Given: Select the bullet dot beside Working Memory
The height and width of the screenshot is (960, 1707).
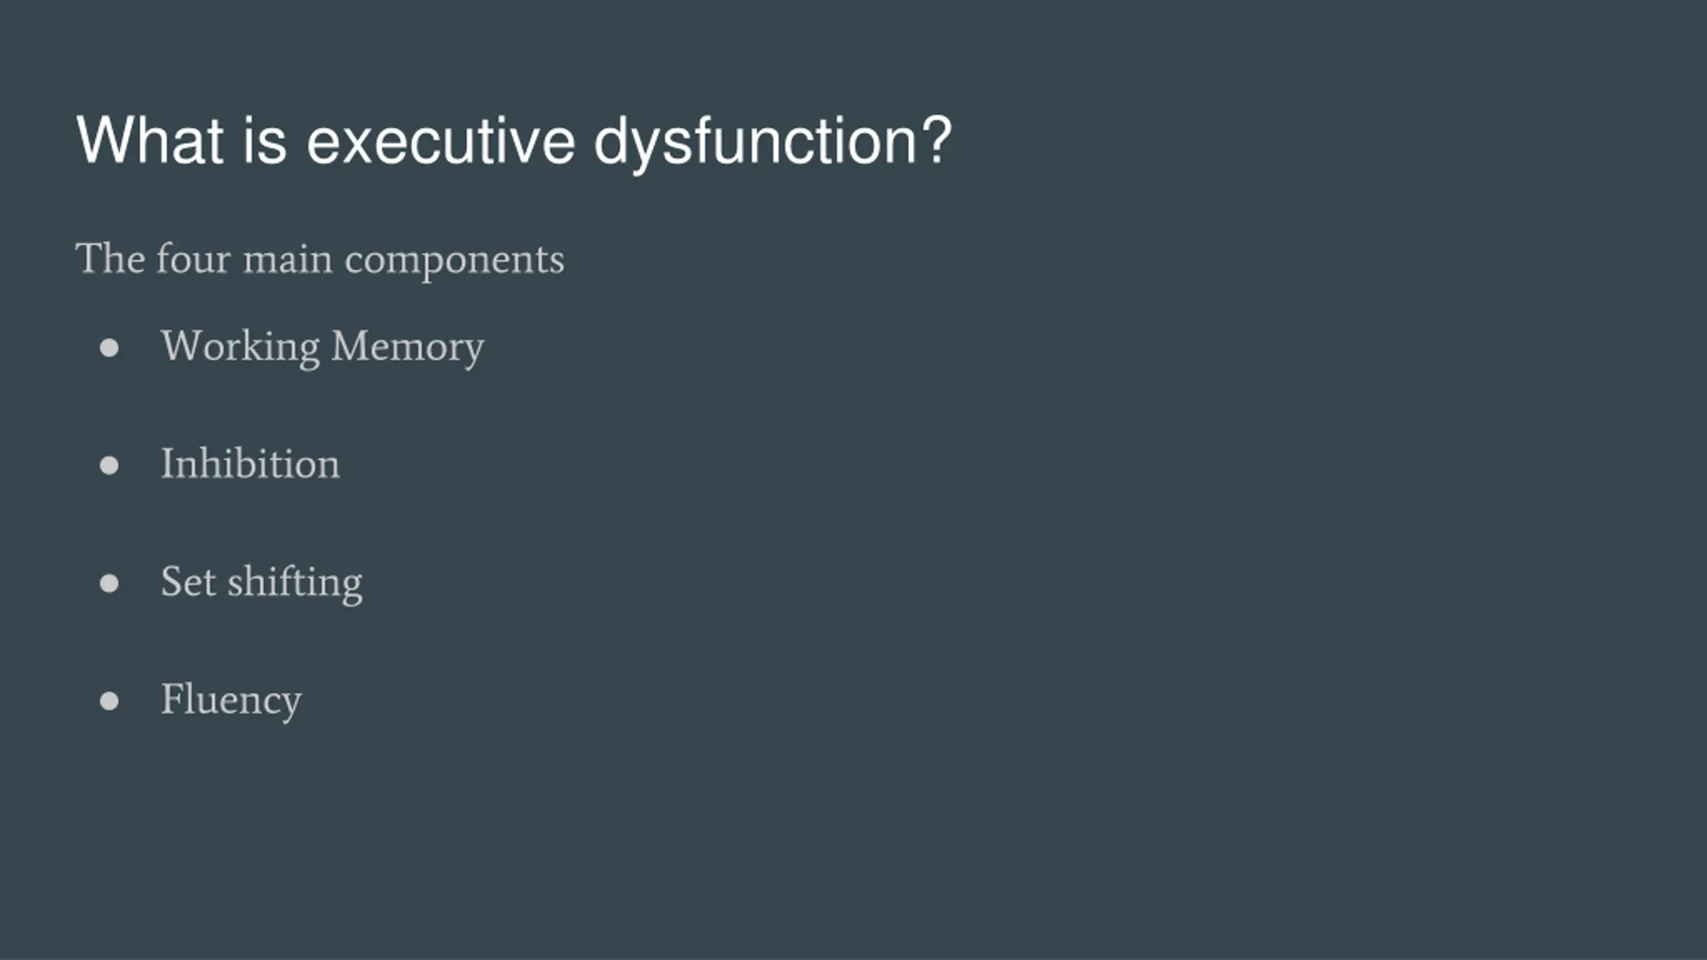Looking at the screenshot, I should [x=109, y=347].
